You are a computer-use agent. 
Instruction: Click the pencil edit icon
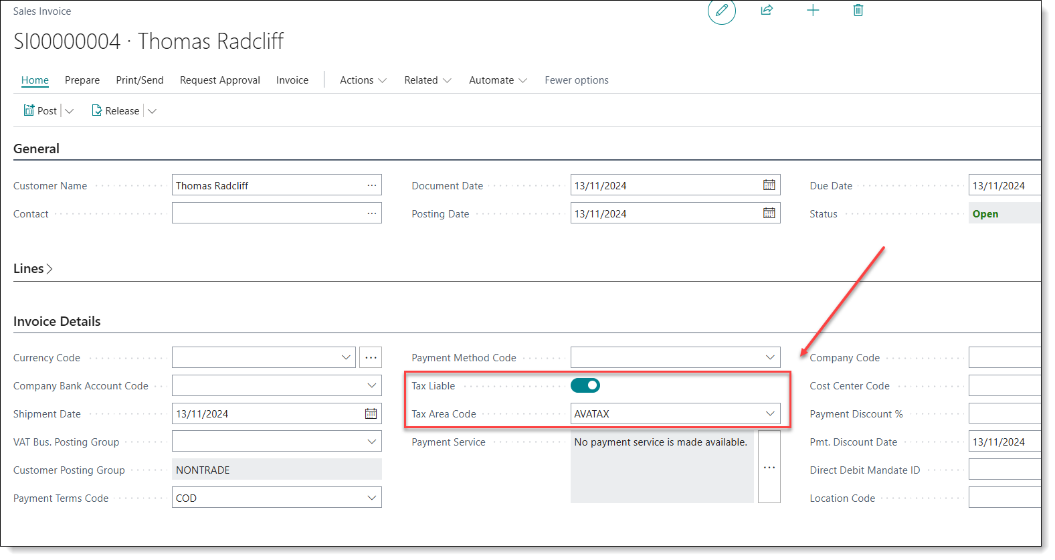[x=721, y=11]
